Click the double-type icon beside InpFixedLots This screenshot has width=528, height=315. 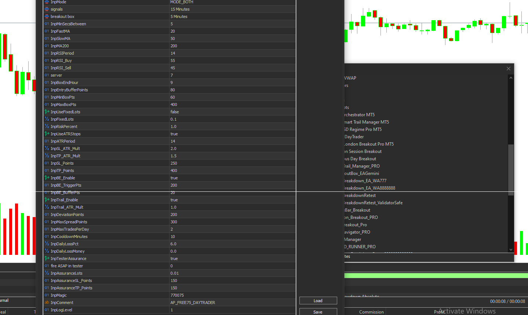tap(47, 119)
